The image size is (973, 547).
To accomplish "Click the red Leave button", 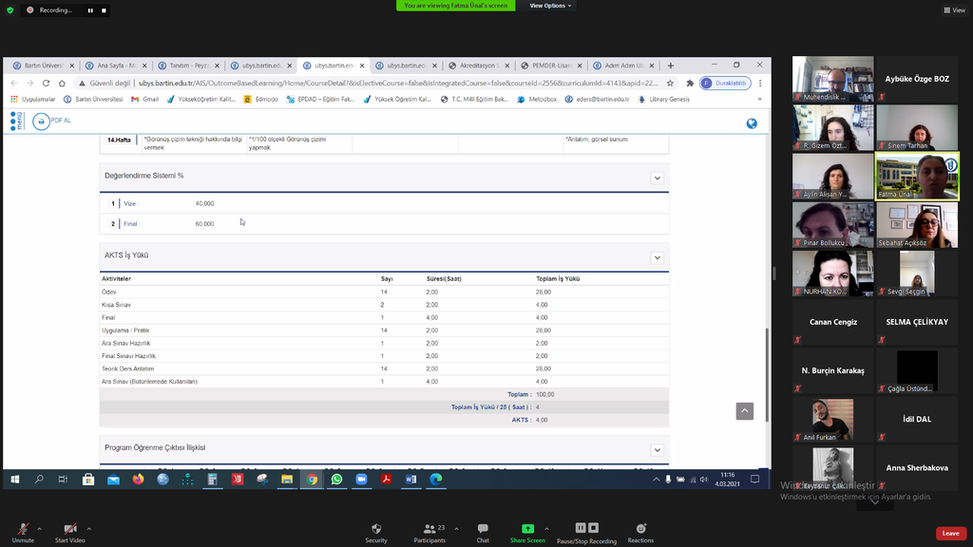I will click(x=950, y=534).
